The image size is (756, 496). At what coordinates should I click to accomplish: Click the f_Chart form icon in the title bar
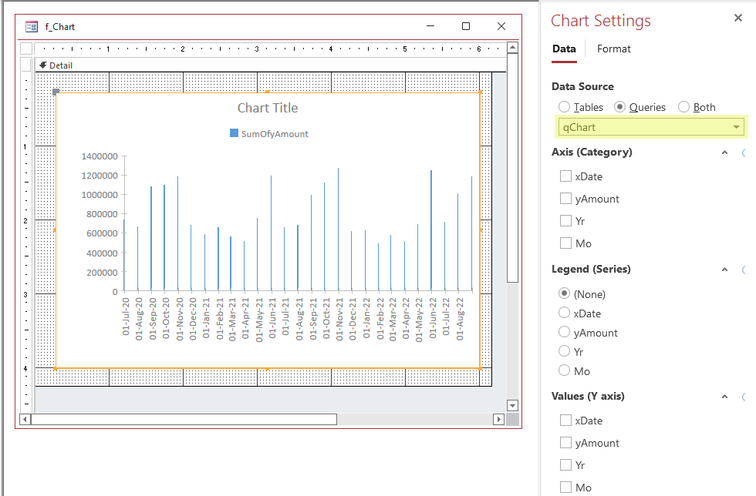[29, 26]
